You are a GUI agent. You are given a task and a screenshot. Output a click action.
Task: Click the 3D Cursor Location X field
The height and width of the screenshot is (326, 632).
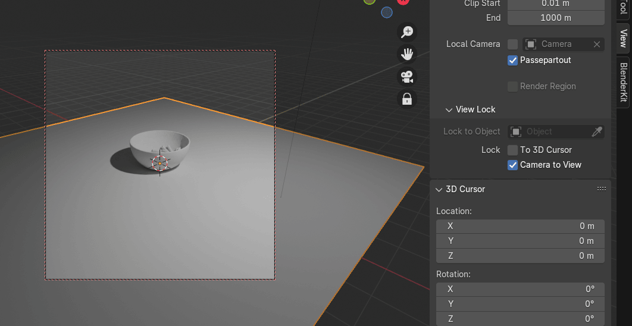pyautogui.click(x=520, y=226)
